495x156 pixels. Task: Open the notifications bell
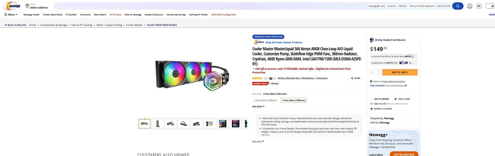point(470,6)
